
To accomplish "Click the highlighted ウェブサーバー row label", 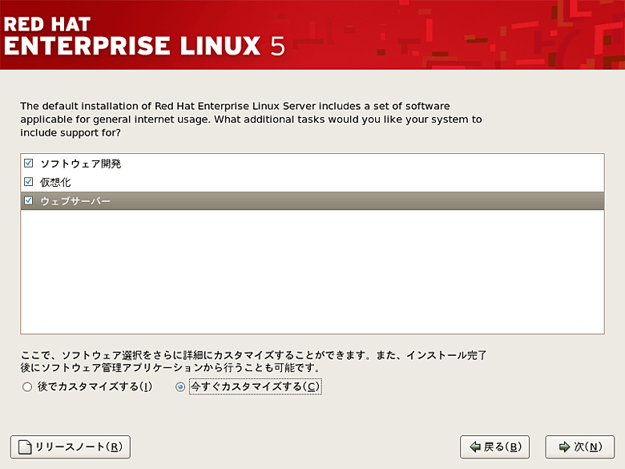I will (75, 200).
